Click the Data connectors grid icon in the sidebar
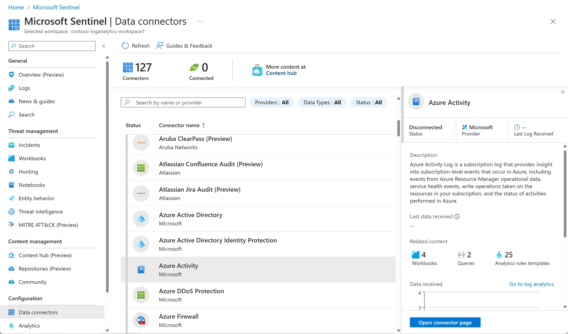568x334 pixels. point(11,312)
